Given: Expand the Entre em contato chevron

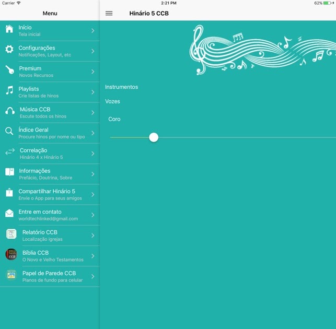Looking at the screenshot, I should [93, 215].
